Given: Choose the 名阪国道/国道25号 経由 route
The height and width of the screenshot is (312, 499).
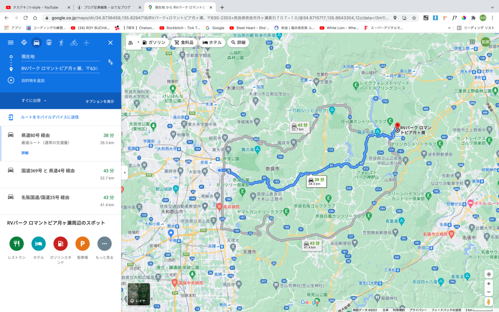Looking at the screenshot, I should (x=61, y=201).
